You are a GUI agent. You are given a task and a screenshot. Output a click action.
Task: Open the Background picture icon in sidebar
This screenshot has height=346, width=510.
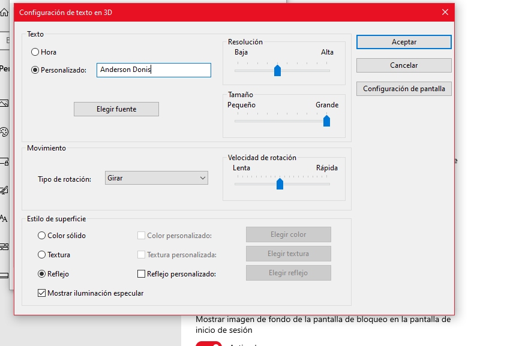tap(4, 103)
